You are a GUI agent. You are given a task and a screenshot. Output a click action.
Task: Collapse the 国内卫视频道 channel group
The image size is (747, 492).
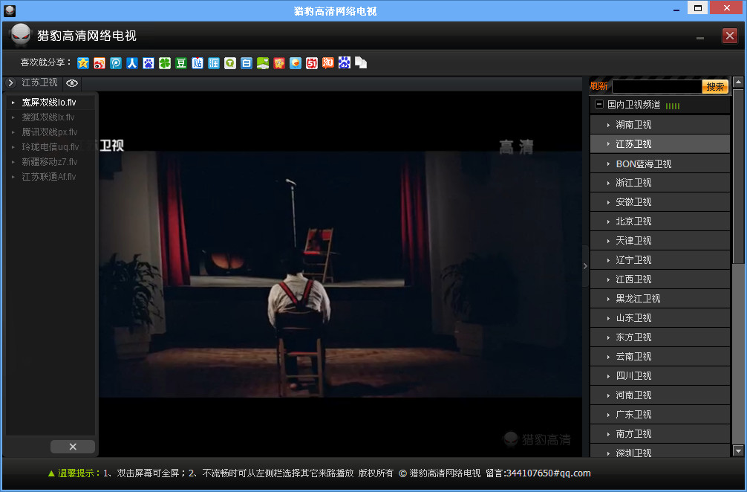[x=599, y=105]
